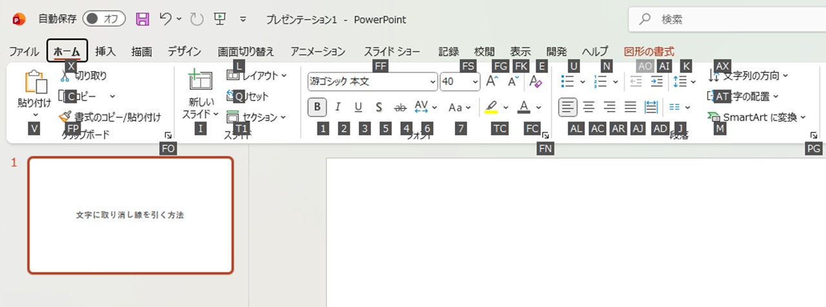Open the font size 40 dropdown

tap(460, 81)
